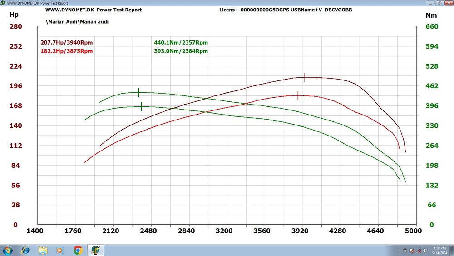Click the 198 Nm axis value
The image size is (454, 256).
tap(432, 166)
